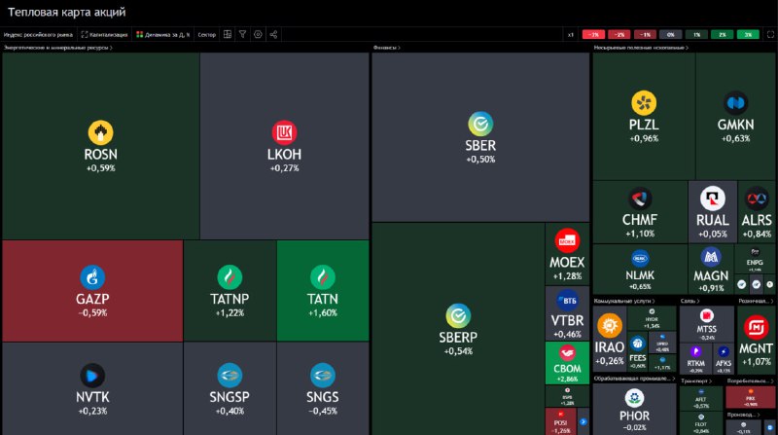778x435 pixels.
Task: Click the IRAO orange sun logo
Action: (x=610, y=326)
